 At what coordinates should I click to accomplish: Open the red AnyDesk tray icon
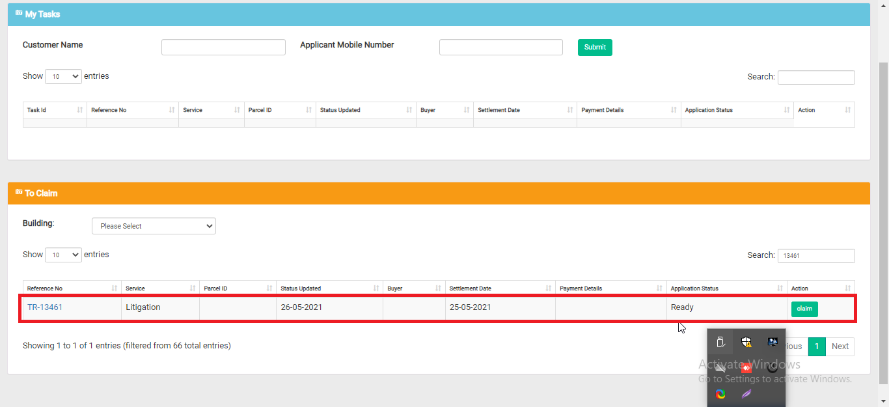(x=746, y=368)
